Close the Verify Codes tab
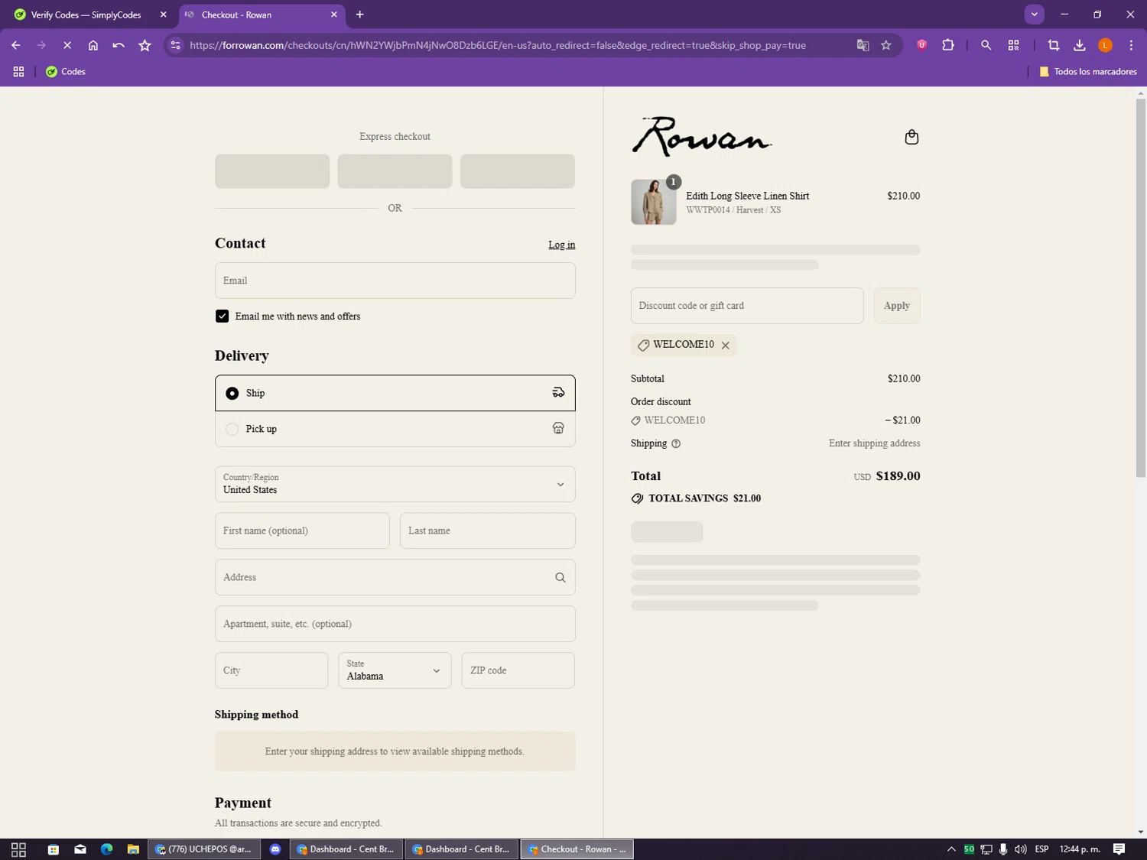Viewport: 1147px width, 860px height. [x=163, y=15]
